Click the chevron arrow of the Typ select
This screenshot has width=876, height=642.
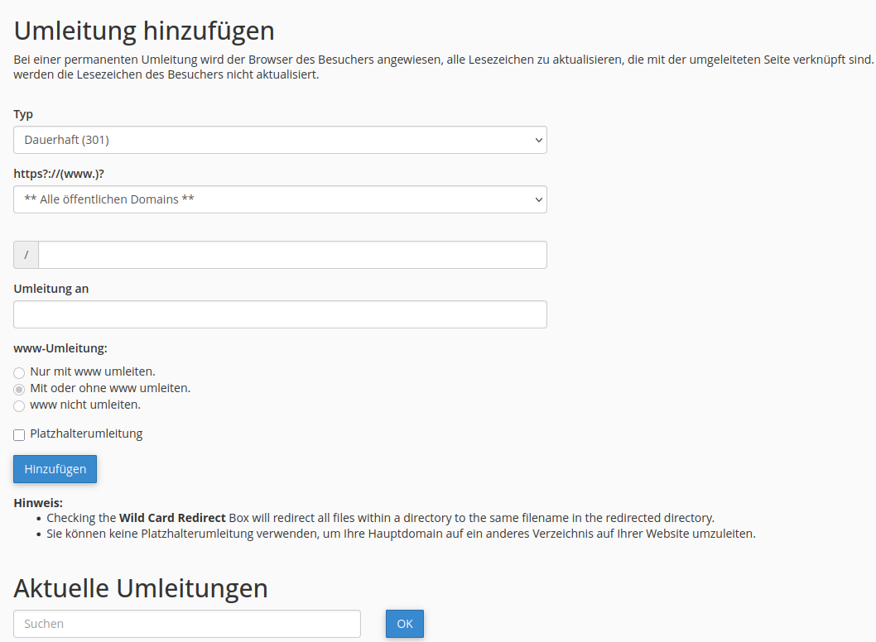(x=539, y=140)
